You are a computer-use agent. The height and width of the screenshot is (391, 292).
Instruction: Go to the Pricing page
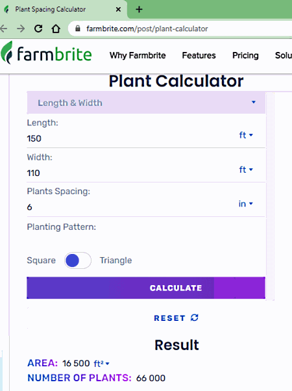pyautogui.click(x=245, y=55)
